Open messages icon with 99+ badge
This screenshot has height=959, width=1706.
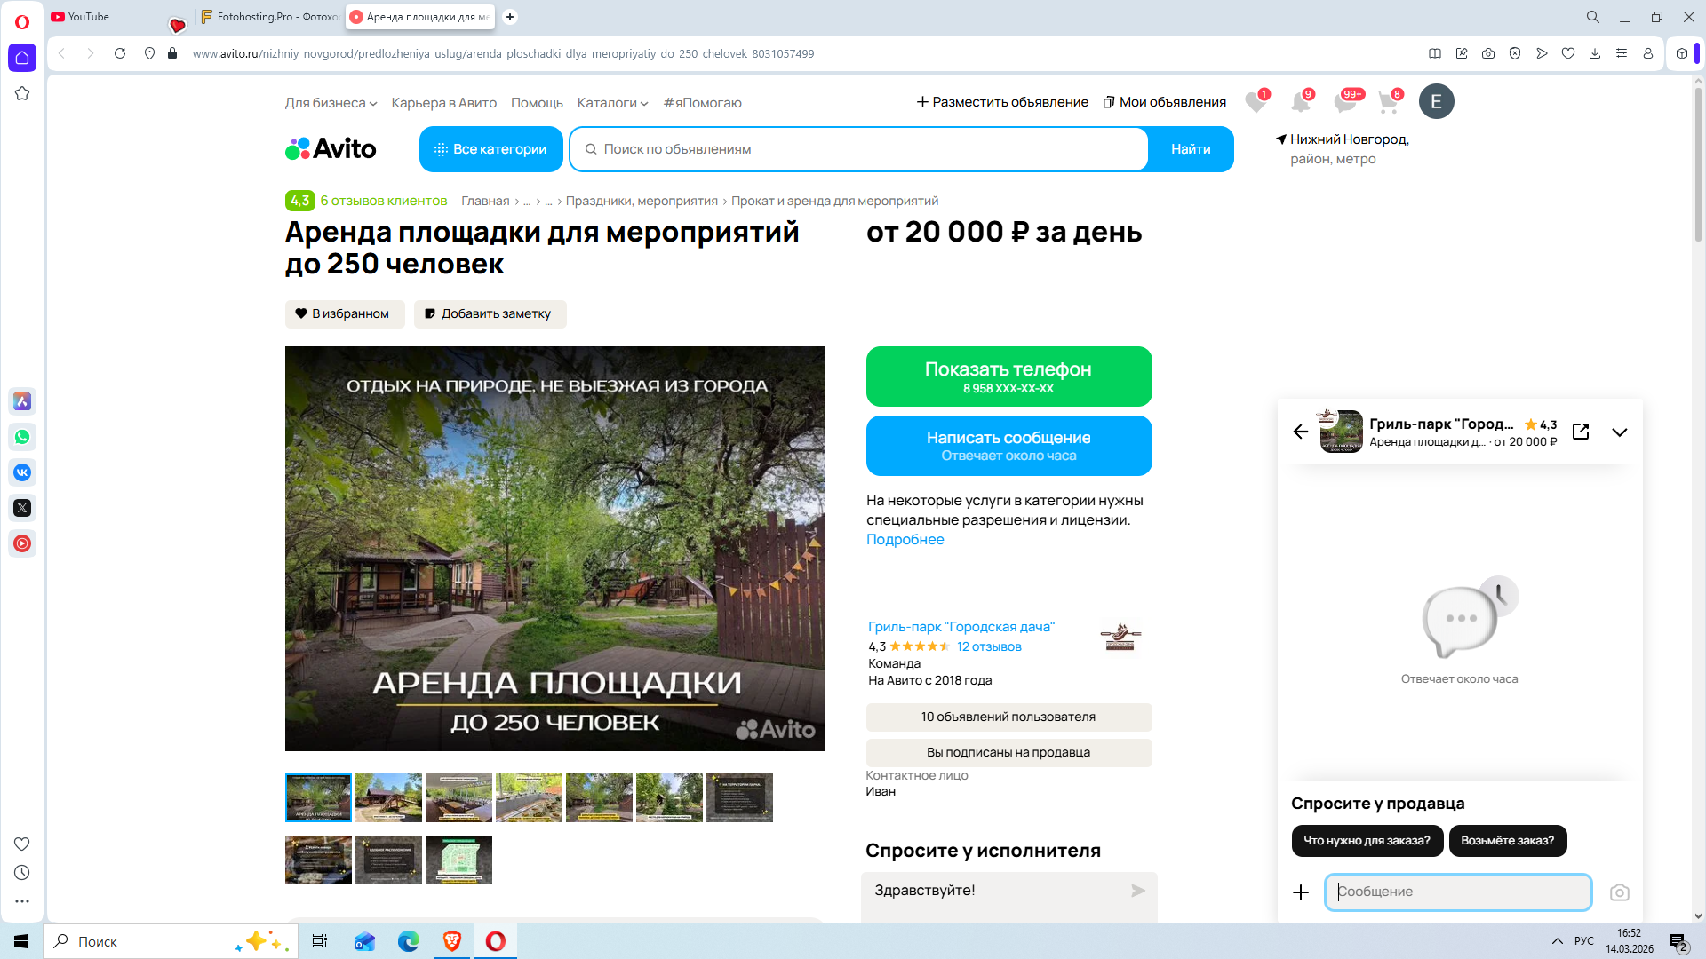point(1344,102)
